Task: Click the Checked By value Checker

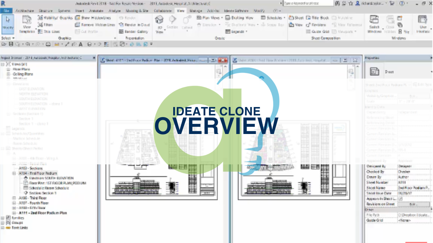Action: coord(414,171)
